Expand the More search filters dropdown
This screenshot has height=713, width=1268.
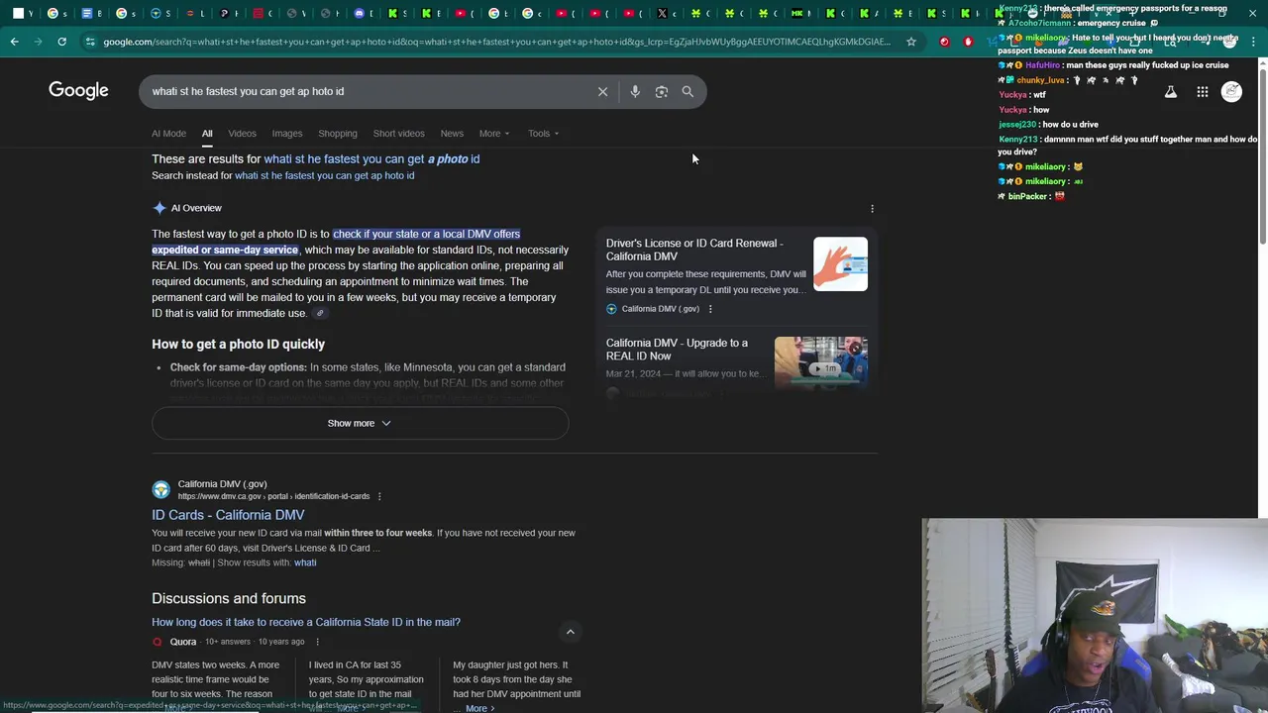(494, 134)
